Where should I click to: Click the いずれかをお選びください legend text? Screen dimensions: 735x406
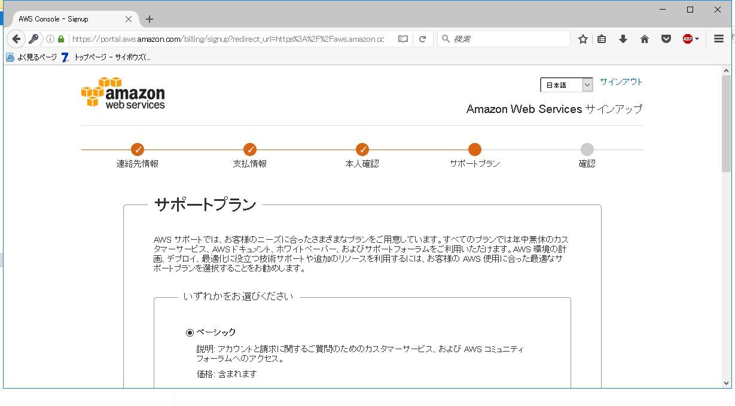[239, 297]
